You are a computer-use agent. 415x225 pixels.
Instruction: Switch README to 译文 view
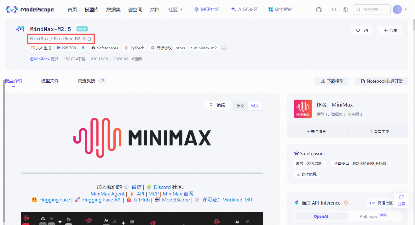pyautogui.click(x=255, y=106)
